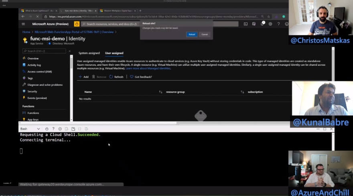Select the User assigned tab
This screenshot has width=353, height=196.
pyautogui.click(x=114, y=53)
